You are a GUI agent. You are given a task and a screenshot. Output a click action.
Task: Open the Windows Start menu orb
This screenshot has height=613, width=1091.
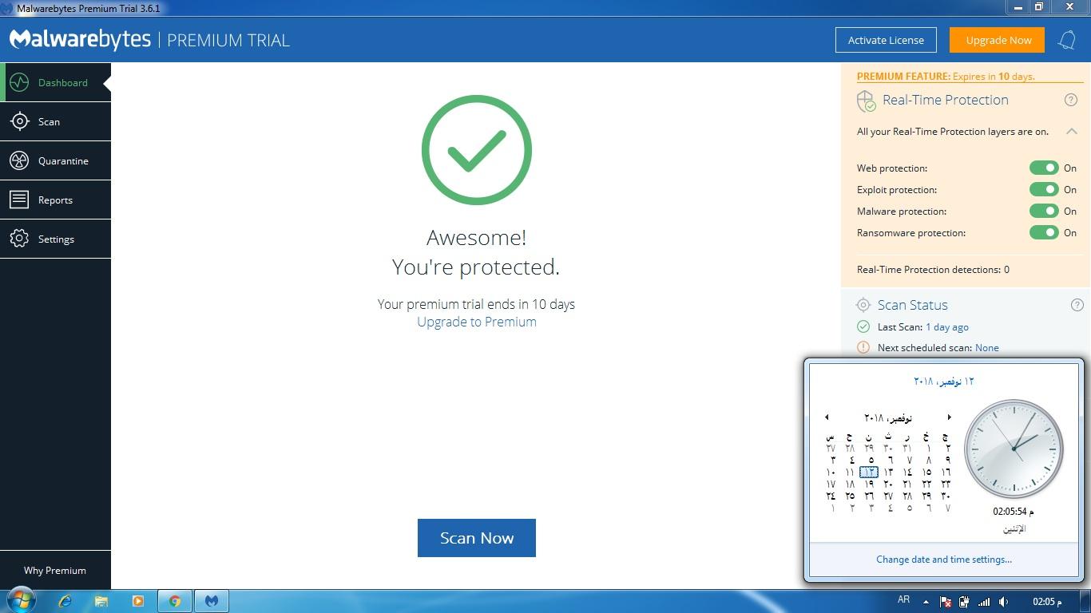pyautogui.click(x=21, y=600)
